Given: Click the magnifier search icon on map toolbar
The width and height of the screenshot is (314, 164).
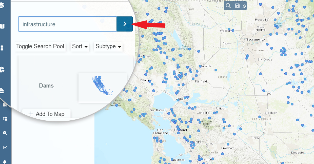Looking at the screenshot, I should [x=228, y=6].
